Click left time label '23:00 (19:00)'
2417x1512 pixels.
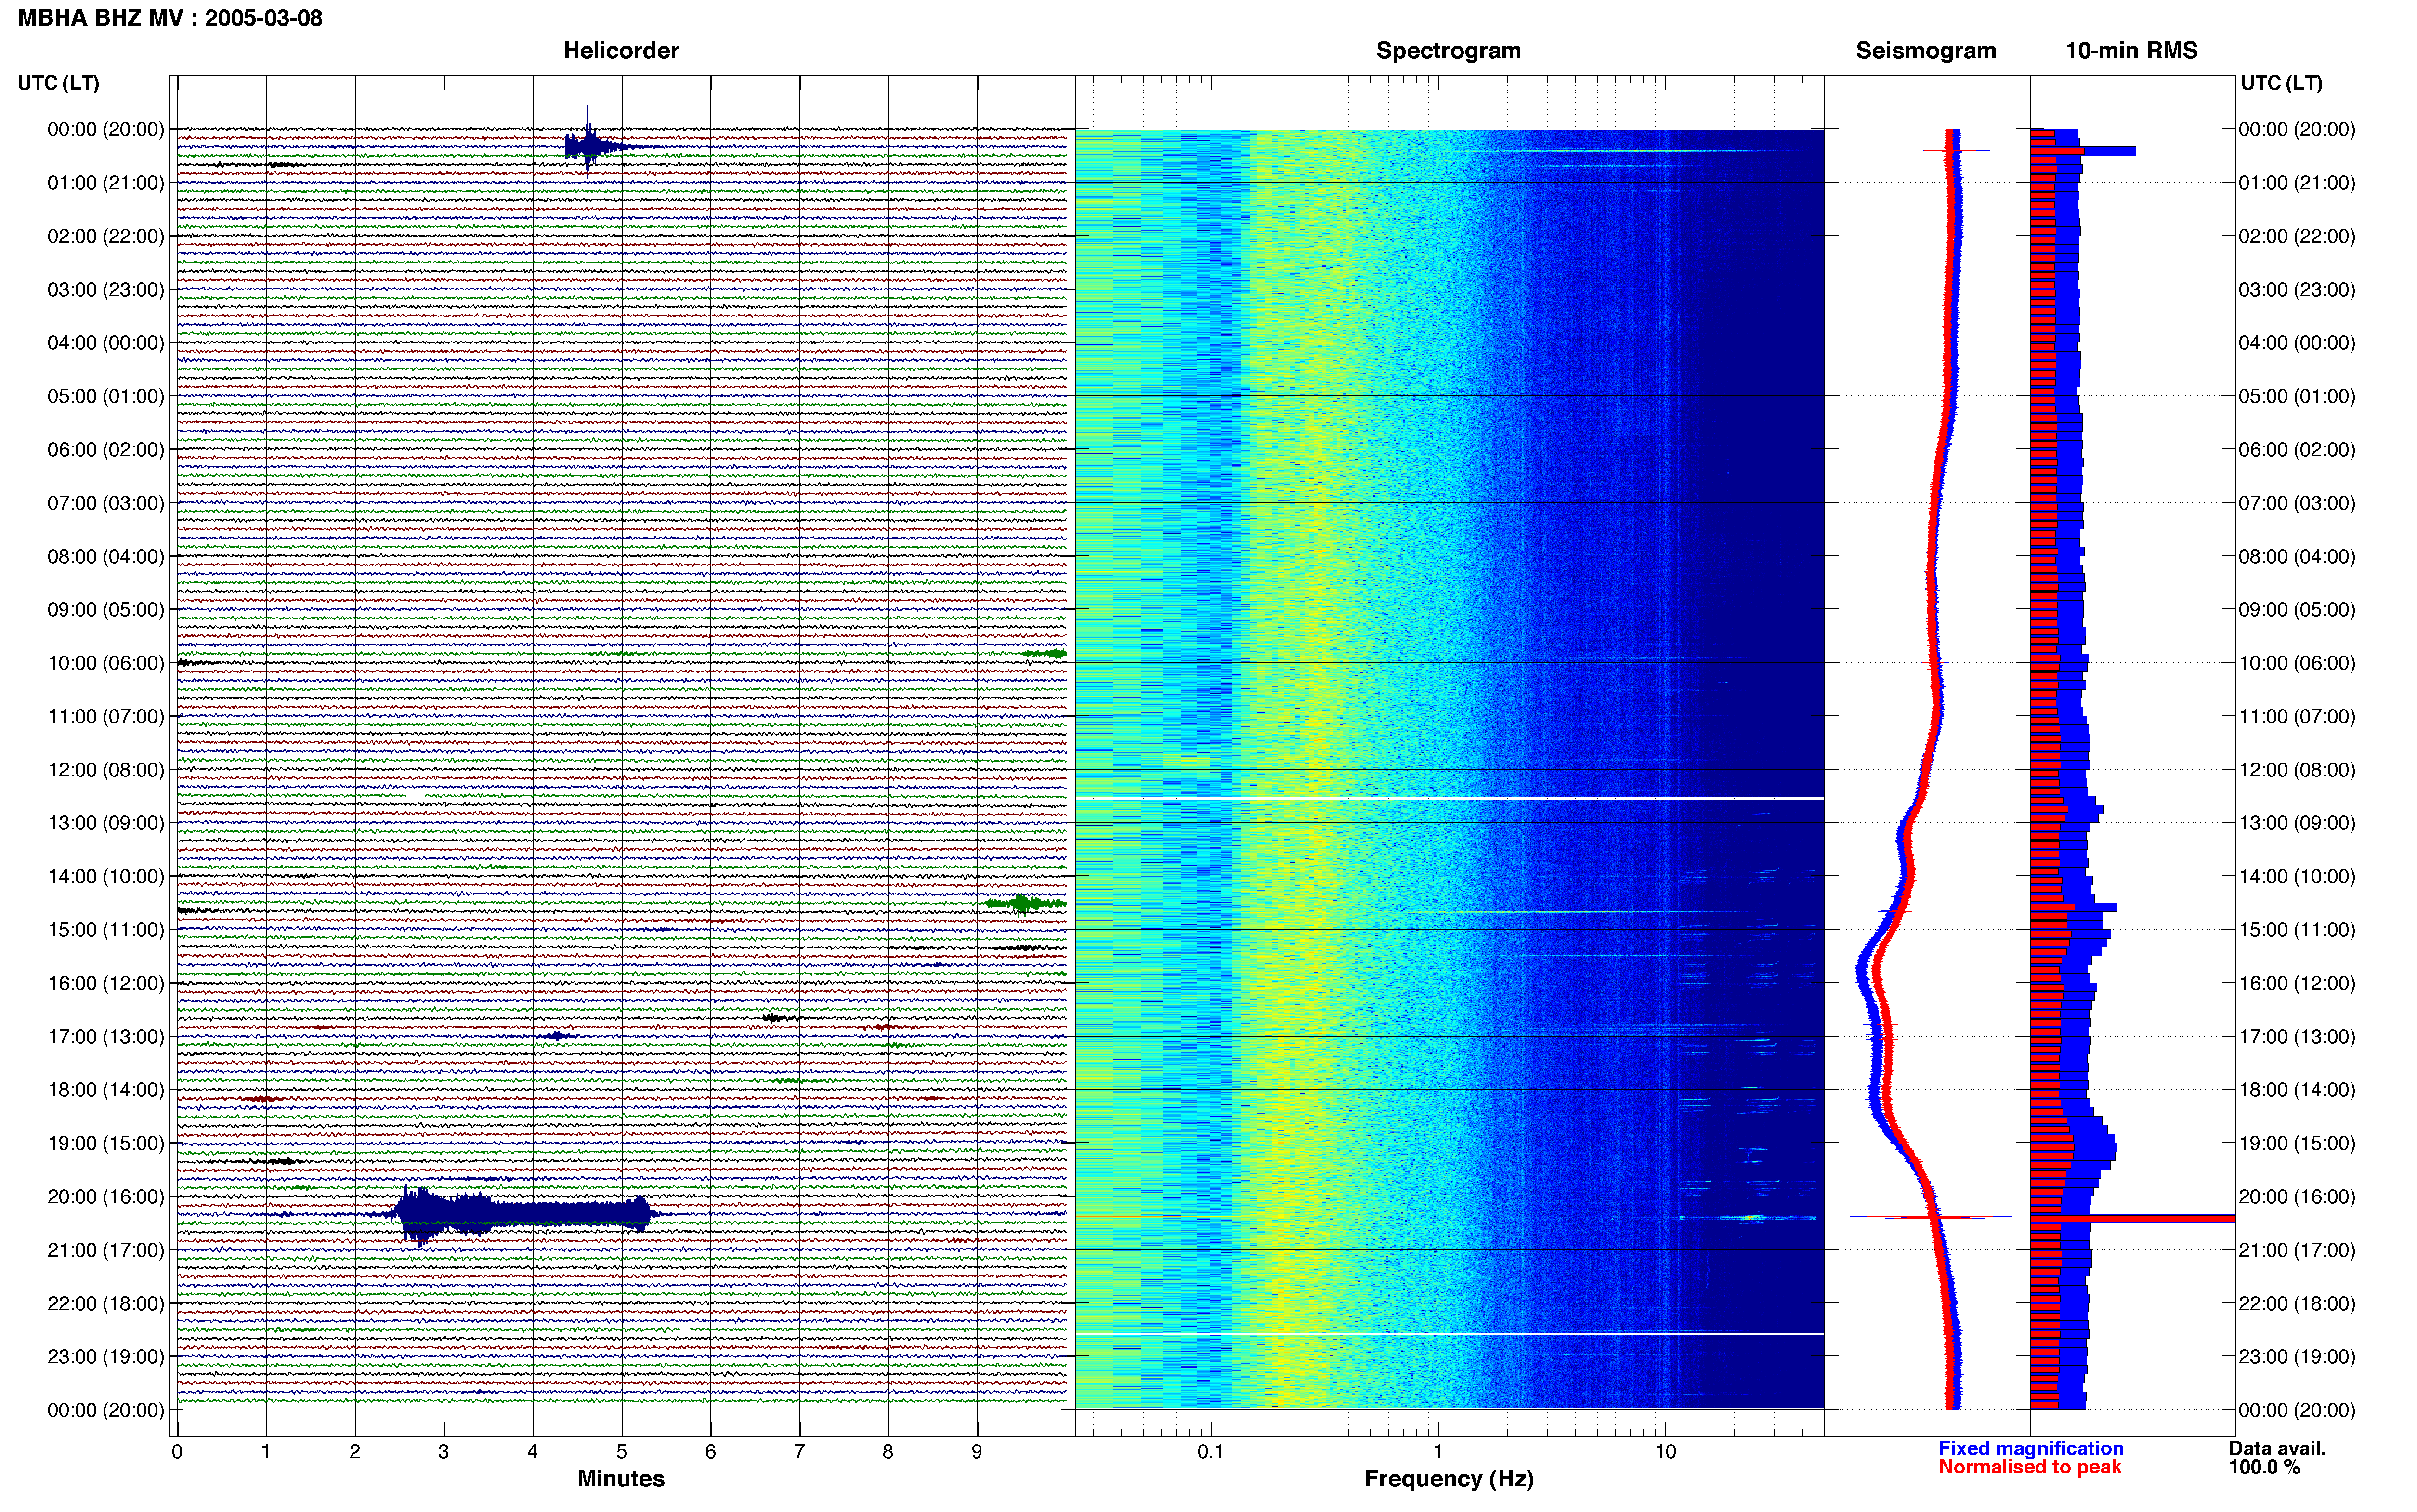coord(106,1356)
